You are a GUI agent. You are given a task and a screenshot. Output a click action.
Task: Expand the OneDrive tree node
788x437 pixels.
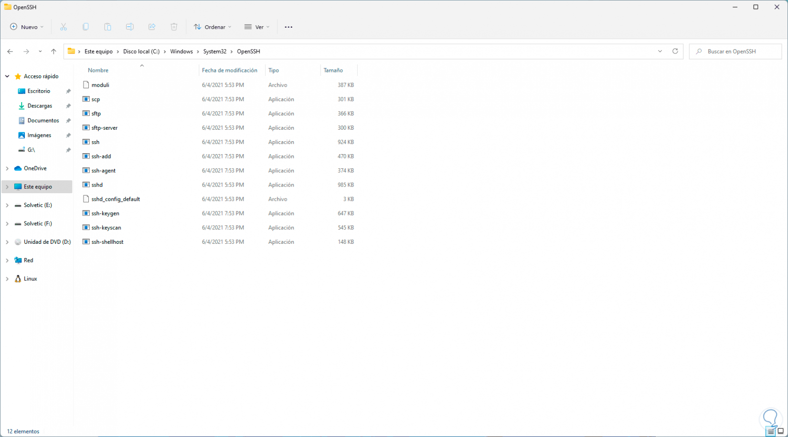[x=7, y=168]
